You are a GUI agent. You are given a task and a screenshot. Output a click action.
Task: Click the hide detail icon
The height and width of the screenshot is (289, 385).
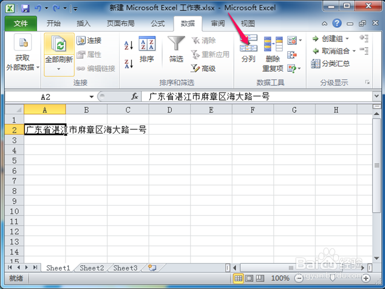[364, 51]
